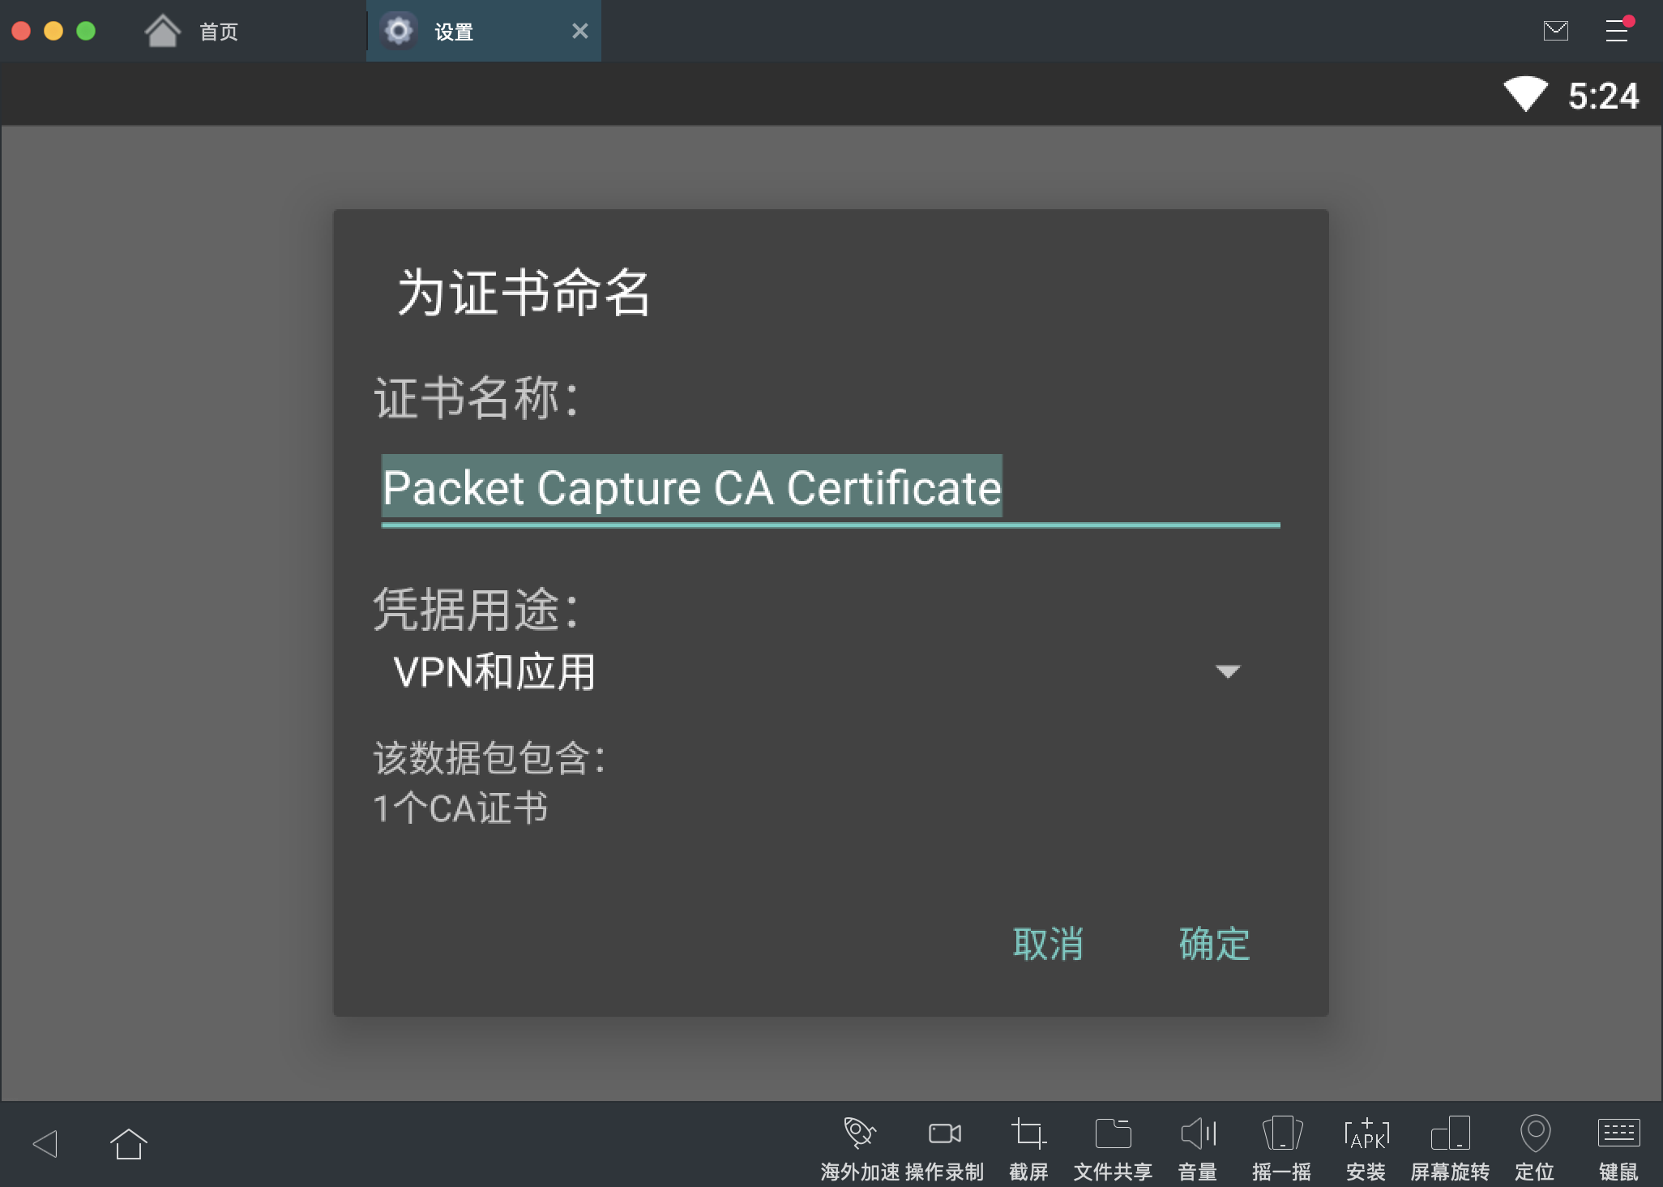The image size is (1663, 1187).
Task: Click the green maximize window button
Action: click(86, 31)
